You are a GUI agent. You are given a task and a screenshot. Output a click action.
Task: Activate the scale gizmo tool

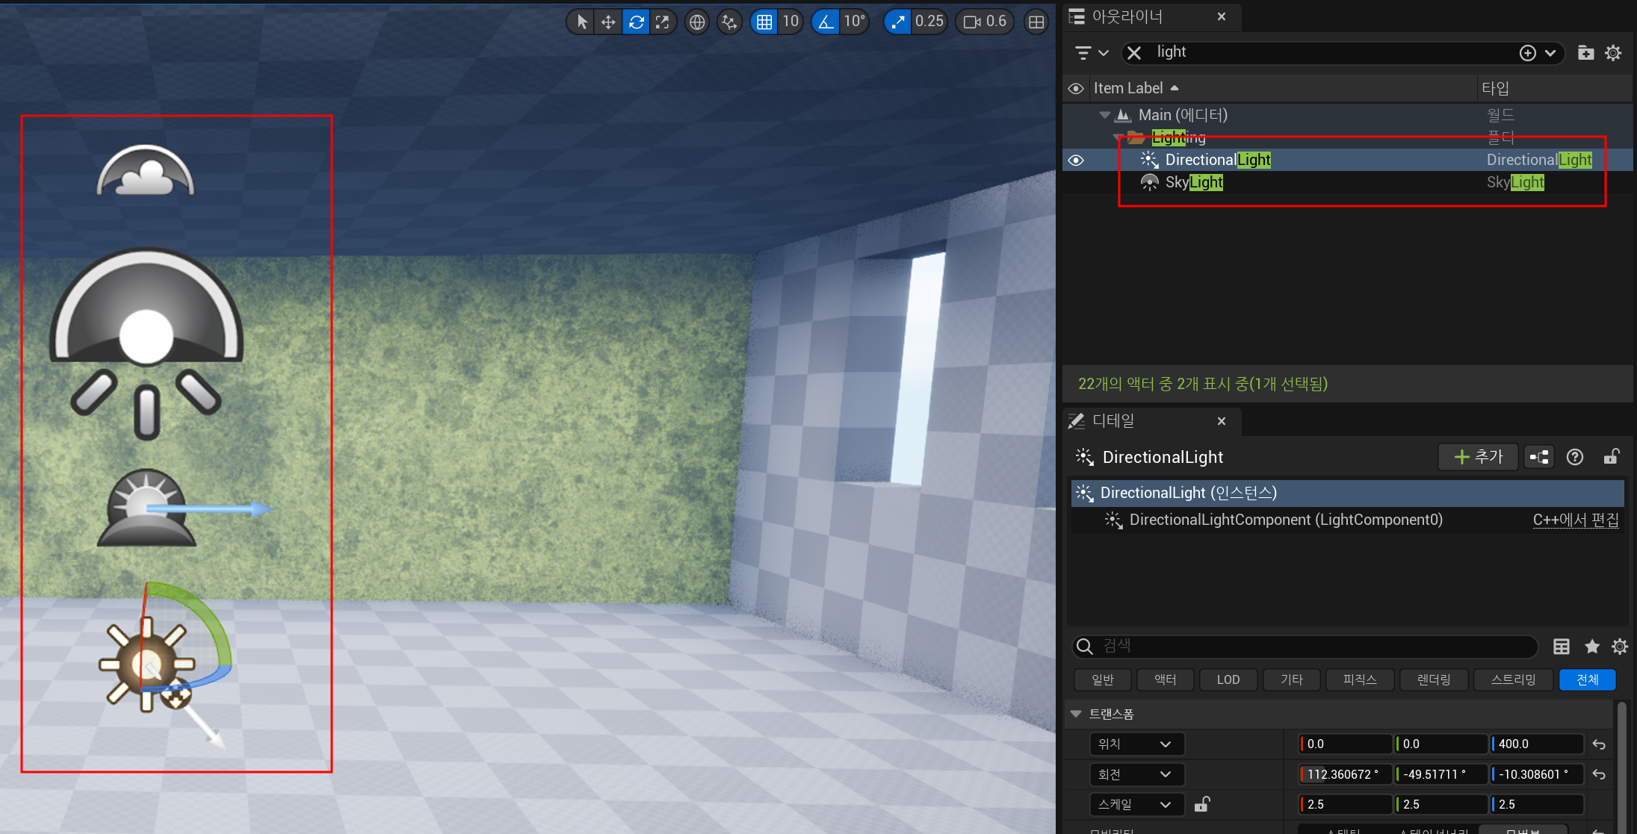pyautogui.click(x=663, y=22)
